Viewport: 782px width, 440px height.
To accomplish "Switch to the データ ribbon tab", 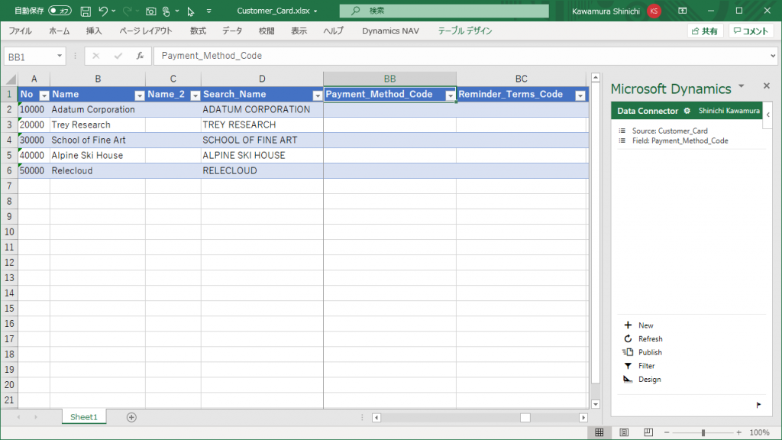I will tap(232, 31).
